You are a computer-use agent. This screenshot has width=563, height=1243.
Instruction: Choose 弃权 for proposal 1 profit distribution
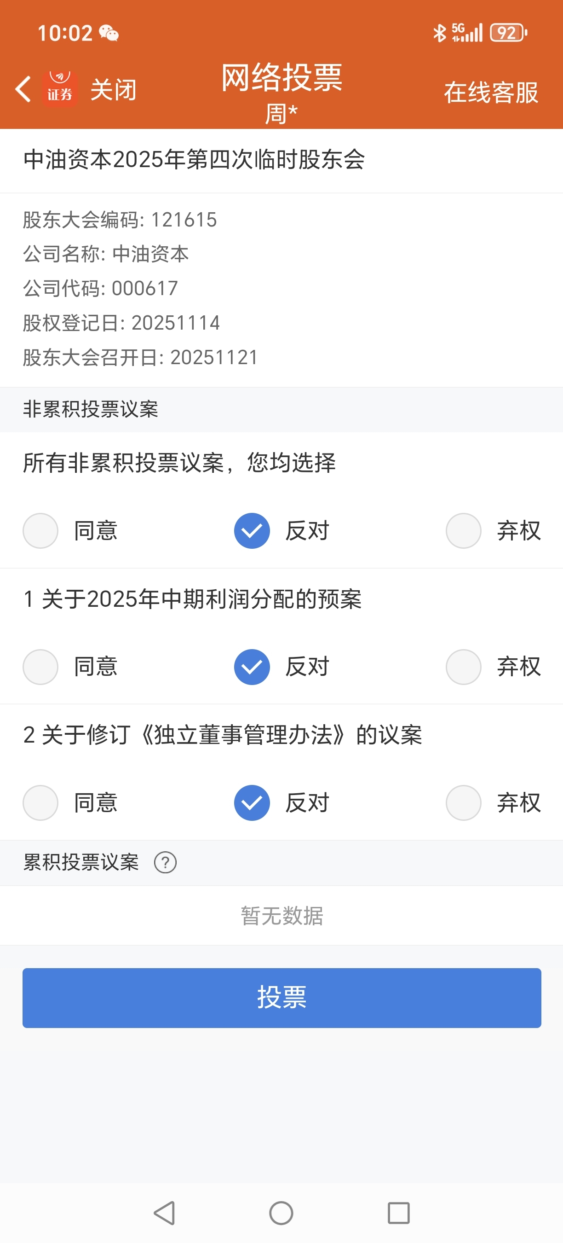[x=464, y=667]
